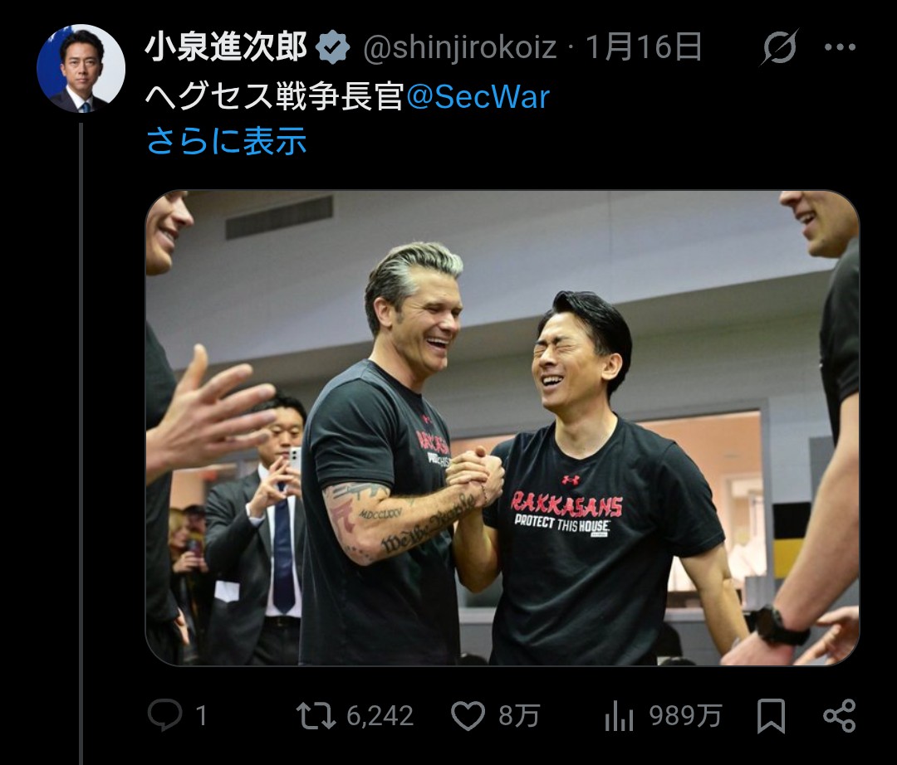This screenshot has height=765, width=897.
Task: Click the @shinjirokoiz handle
Action: pyautogui.click(x=459, y=47)
